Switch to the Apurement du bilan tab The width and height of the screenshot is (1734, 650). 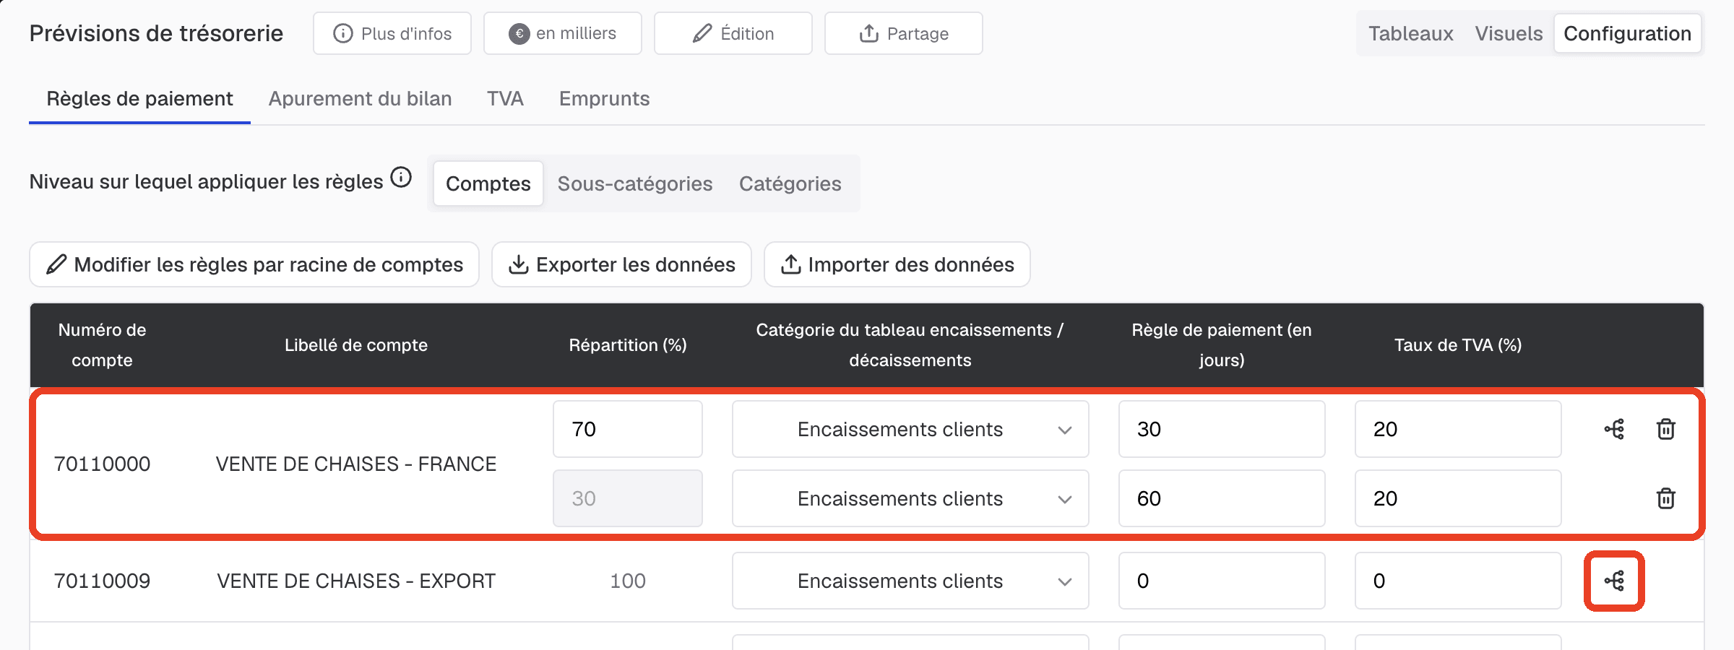pyautogui.click(x=360, y=99)
